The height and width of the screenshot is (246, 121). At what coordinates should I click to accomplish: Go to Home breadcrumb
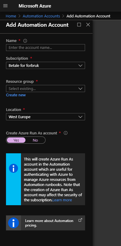11,16
